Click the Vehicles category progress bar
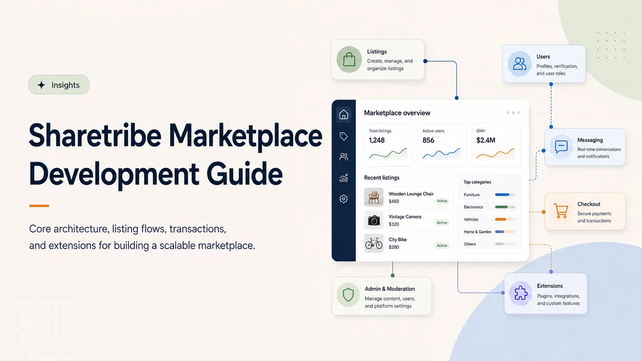Image resolution: width=642 pixels, height=361 pixels. [505, 219]
